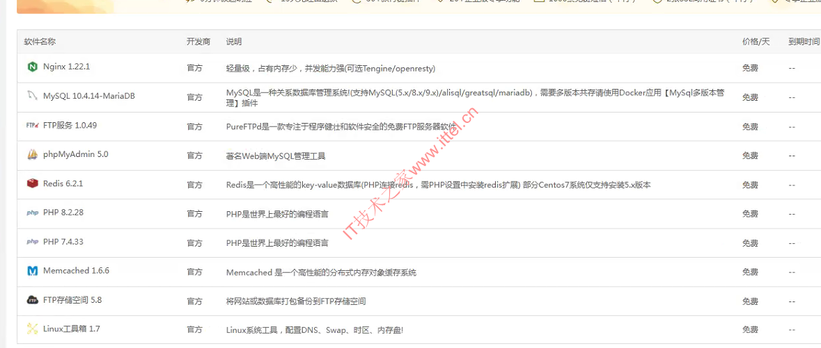Screen dimensions: 821x348
Task: Open Linux工具箱 1.7 entry
Action: (x=72, y=329)
